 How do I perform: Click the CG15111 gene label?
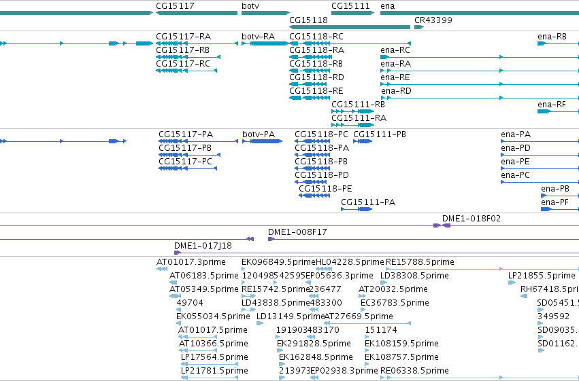tap(350, 6)
